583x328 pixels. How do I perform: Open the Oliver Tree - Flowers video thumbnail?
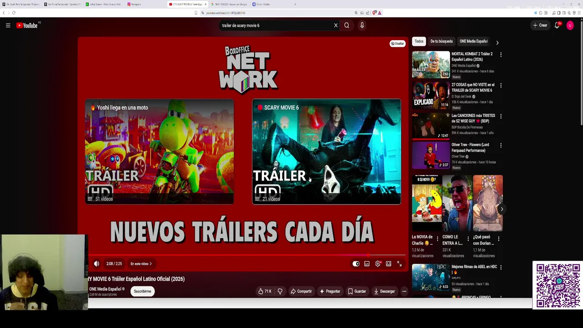[x=431, y=155]
